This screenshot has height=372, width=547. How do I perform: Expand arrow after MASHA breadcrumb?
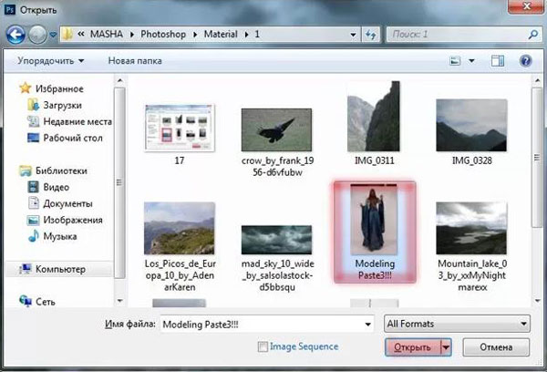[x=132, y=35]
